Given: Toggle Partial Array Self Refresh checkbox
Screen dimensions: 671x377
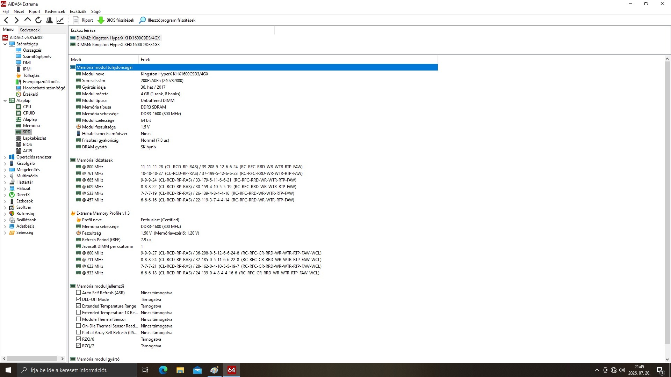Looking at the screenshot, I should tap(79, 333).
